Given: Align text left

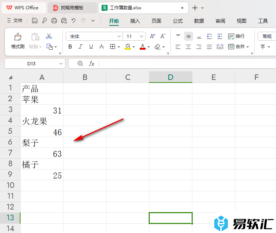Looking at the screenshot, I should tap(178, 47).
